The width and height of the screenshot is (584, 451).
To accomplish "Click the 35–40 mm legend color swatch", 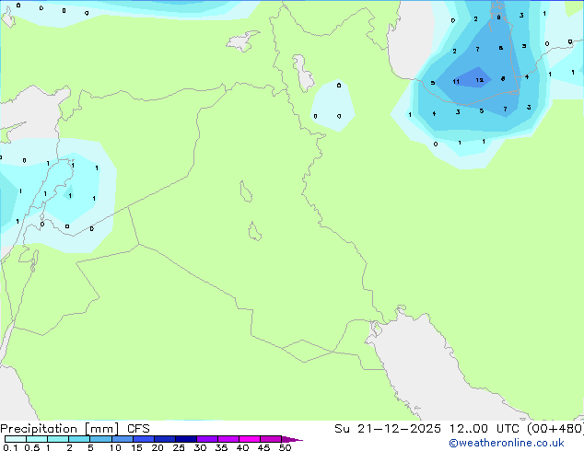I will tap(228, 439).
